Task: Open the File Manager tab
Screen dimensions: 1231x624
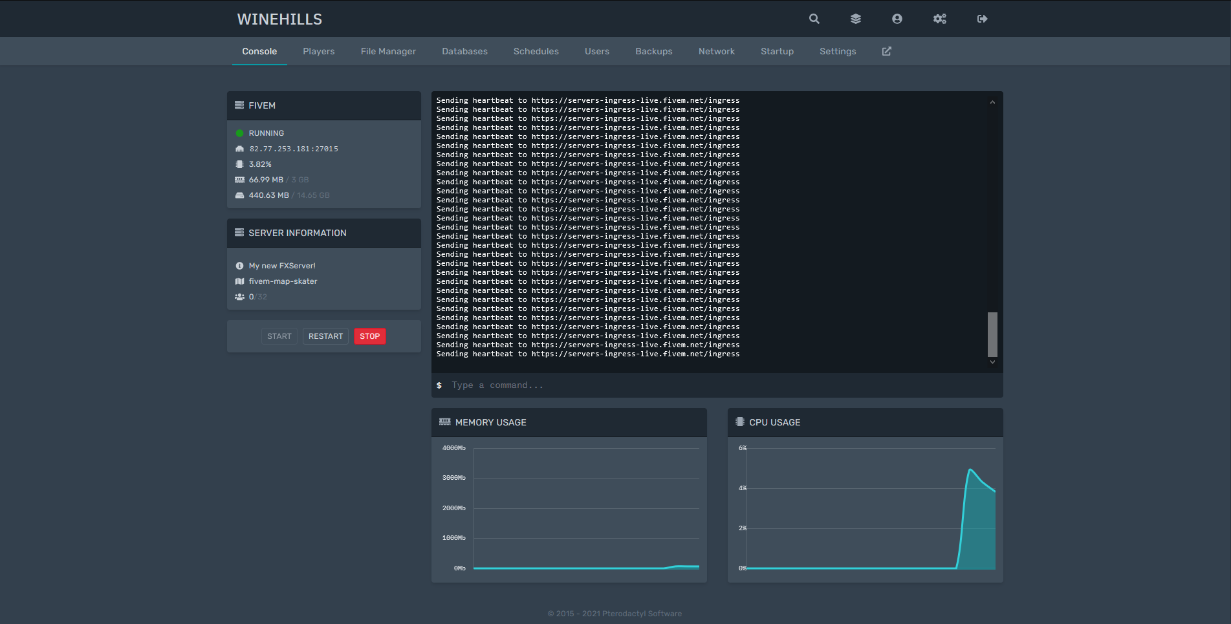Action: point(388,51)
